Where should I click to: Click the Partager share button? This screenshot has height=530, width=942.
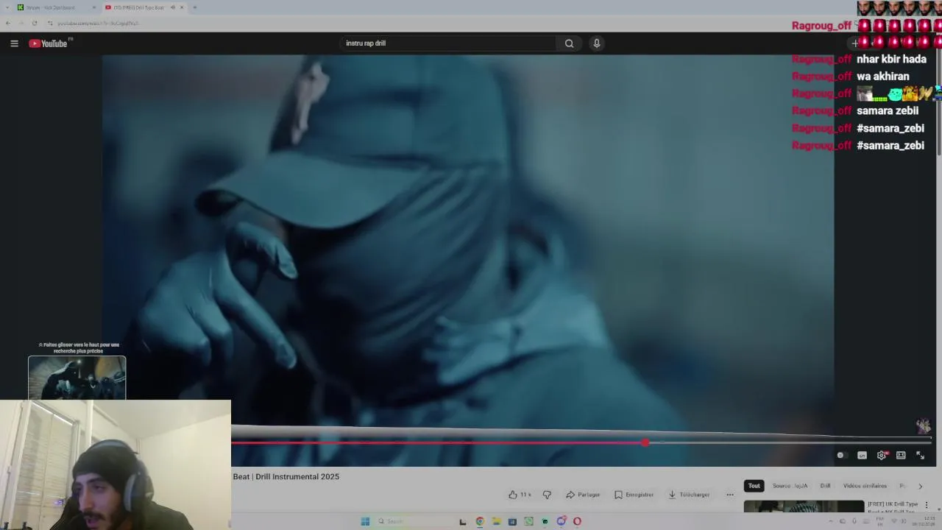click(x=583, y=495)
